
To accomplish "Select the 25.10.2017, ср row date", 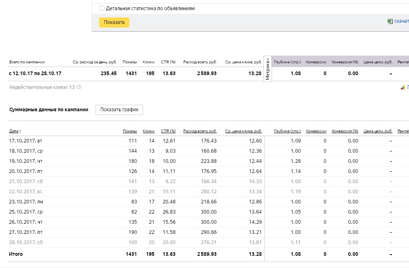I will pos(25,212).
